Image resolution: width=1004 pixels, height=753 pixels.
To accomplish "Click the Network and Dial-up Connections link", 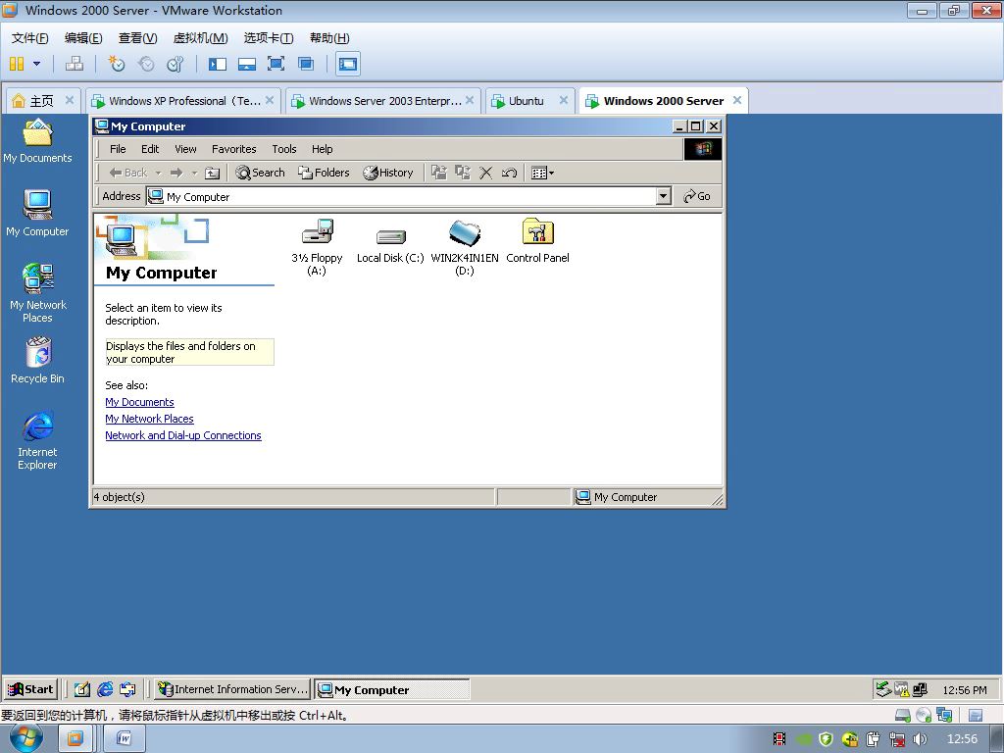I will pos(183,435).
